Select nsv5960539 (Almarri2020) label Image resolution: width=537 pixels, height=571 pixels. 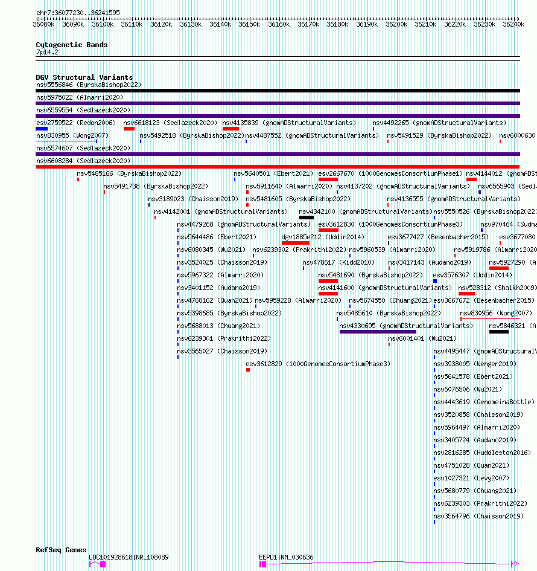pos(392,250)
